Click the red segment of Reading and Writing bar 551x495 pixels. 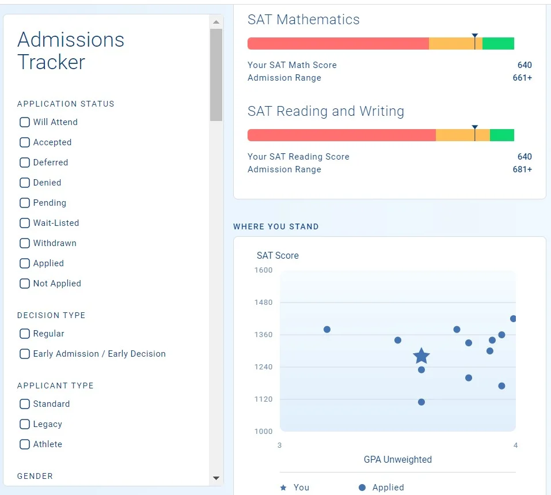[x=341, y=135]
